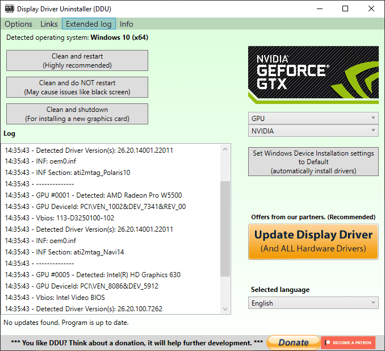Viewport: 385px width, 351px height.
Task: Click the DDU app icon in title bar
Action: click(x=10, y=9)
